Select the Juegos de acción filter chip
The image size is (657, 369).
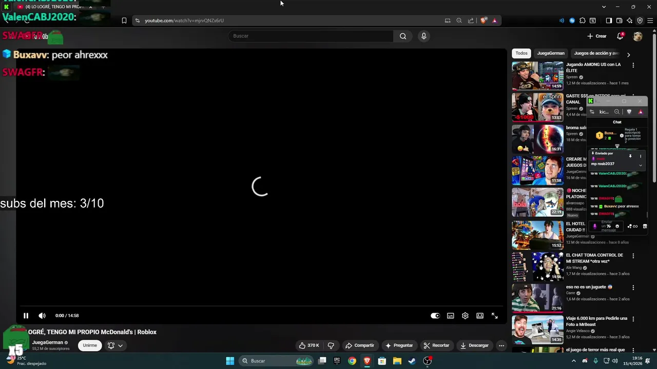[596, 53]
